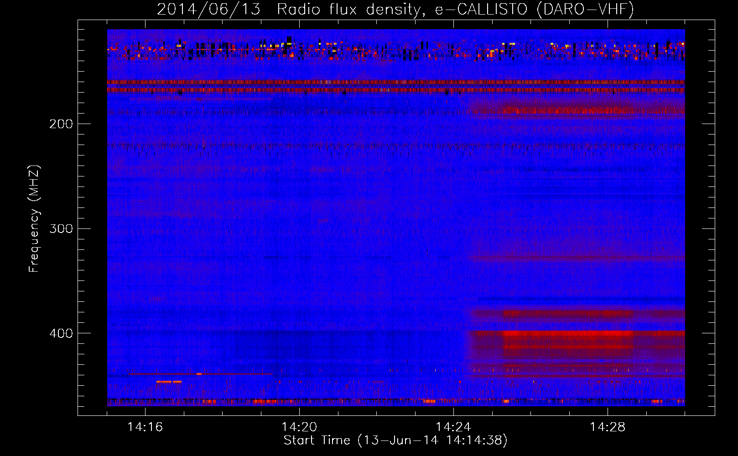The image size is (738, 456).
Task: Click the plot title 'Radio flux density, e-CALLISTO (DARO-VHF)'
Action: point(456,9)
